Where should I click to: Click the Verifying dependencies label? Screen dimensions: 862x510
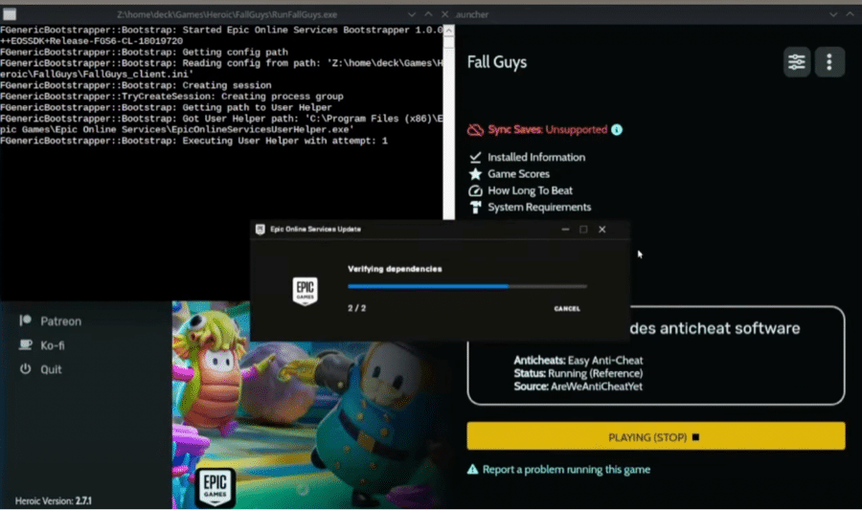click(x=395, y=269)
